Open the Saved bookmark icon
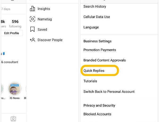This screenshot has height=122, width=159. pyautogui.click(x=32, y=29)
